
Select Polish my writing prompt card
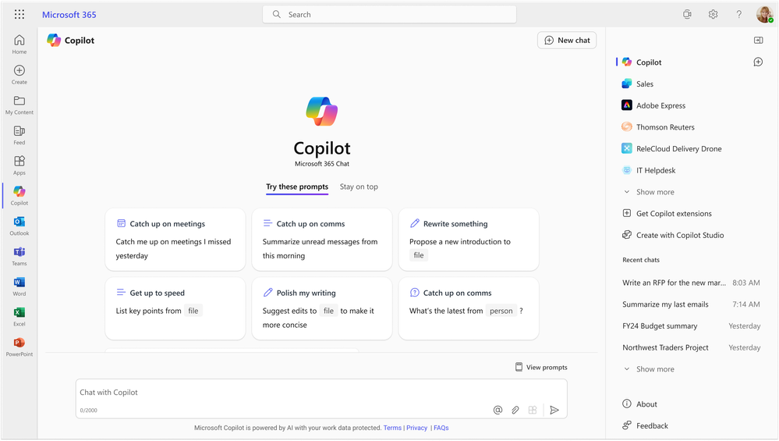coord(322,309)
